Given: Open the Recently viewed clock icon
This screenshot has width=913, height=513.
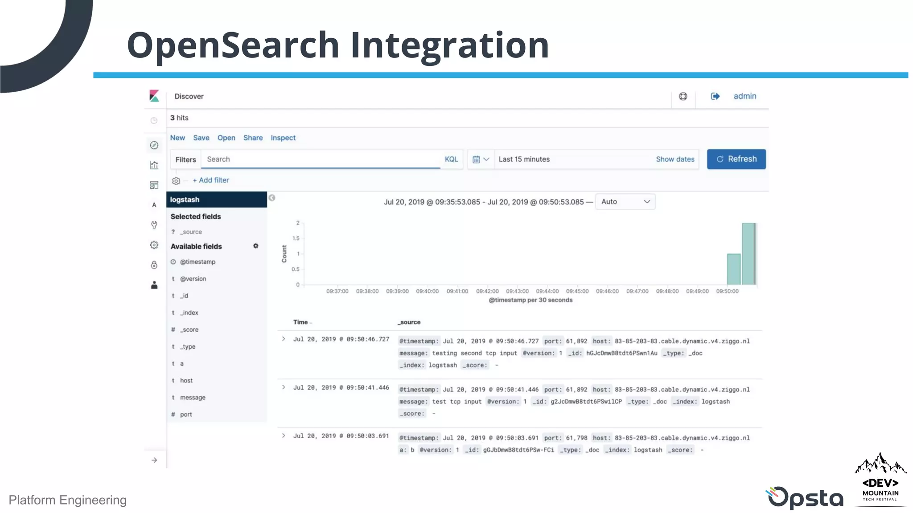Looking at the screenshot, I should (154, 120).
